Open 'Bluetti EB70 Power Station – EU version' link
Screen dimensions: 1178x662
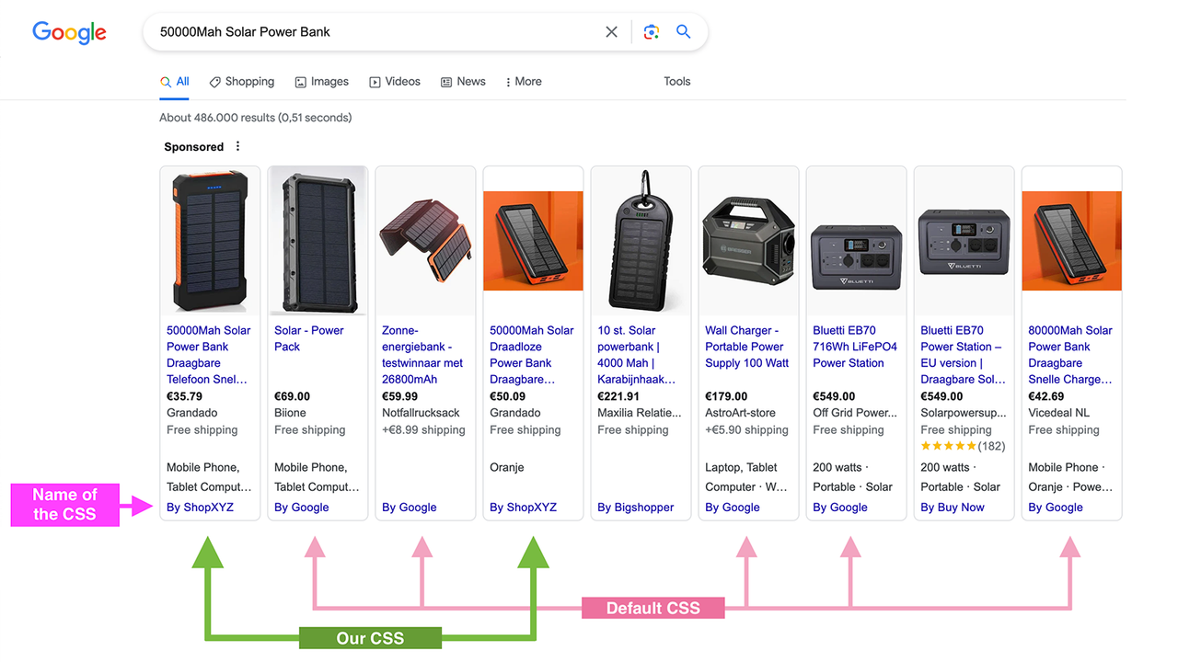coord(964,355)
